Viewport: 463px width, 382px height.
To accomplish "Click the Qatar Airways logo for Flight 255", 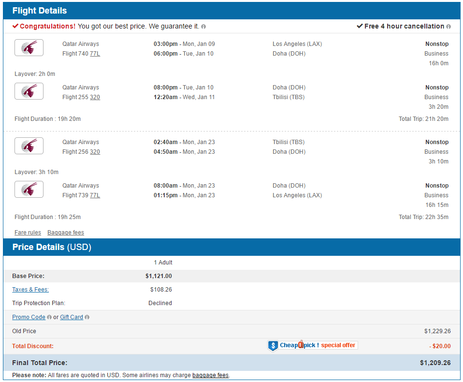I will coord(29,91).
